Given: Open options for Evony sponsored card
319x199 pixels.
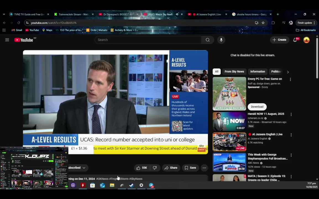Looking at the screenshot, I should pos(290,80).
